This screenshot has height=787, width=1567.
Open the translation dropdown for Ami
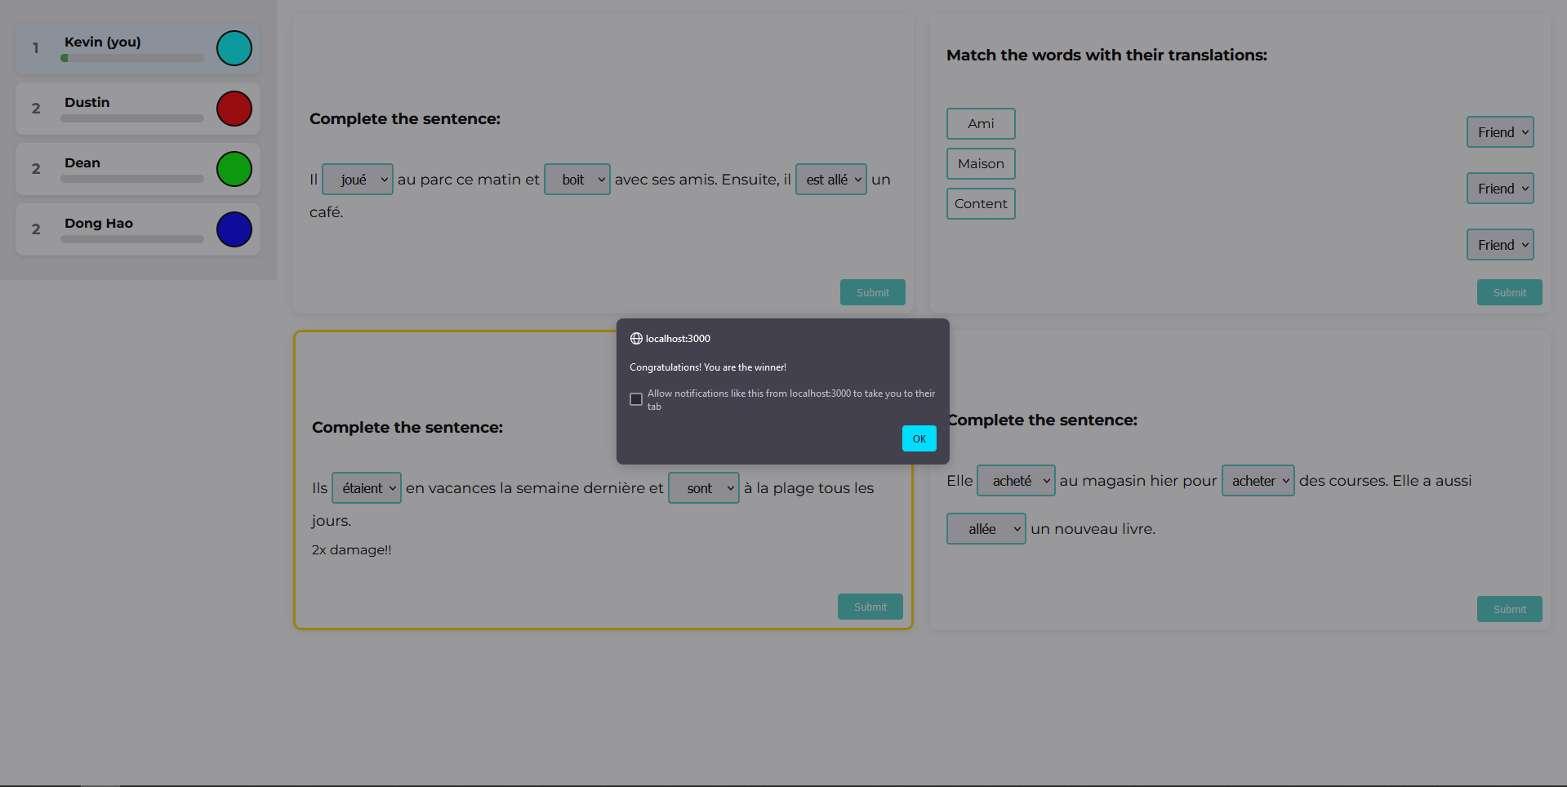point(1501,132)
